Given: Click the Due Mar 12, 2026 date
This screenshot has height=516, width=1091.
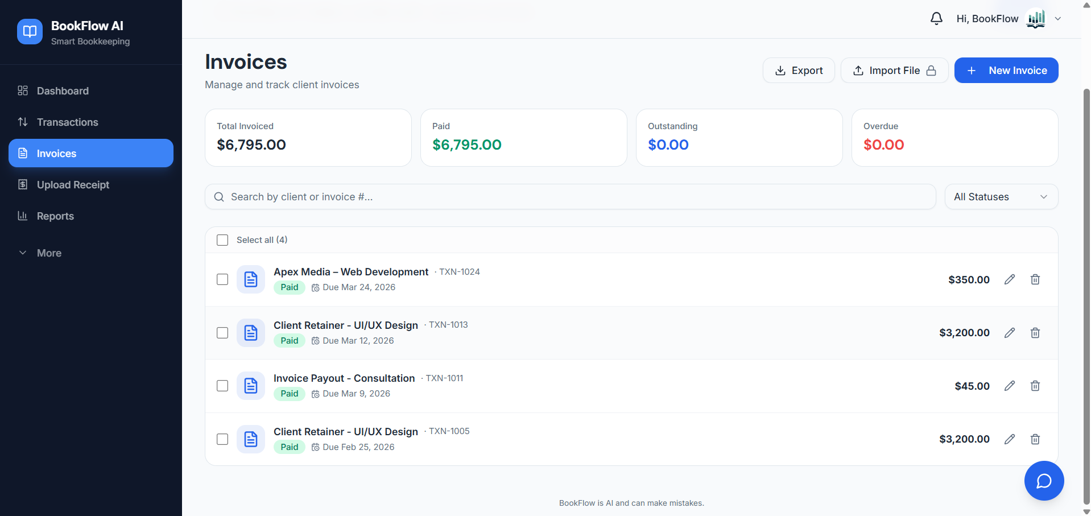Looking at the screenshot, I should pos(358,341).
